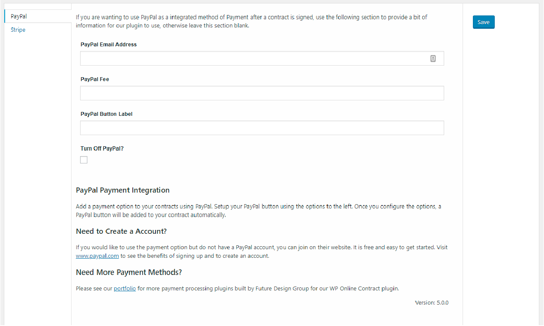
Task: Click the introductory PayPal instructions paragraph
Action: click(x=251, y=21)
